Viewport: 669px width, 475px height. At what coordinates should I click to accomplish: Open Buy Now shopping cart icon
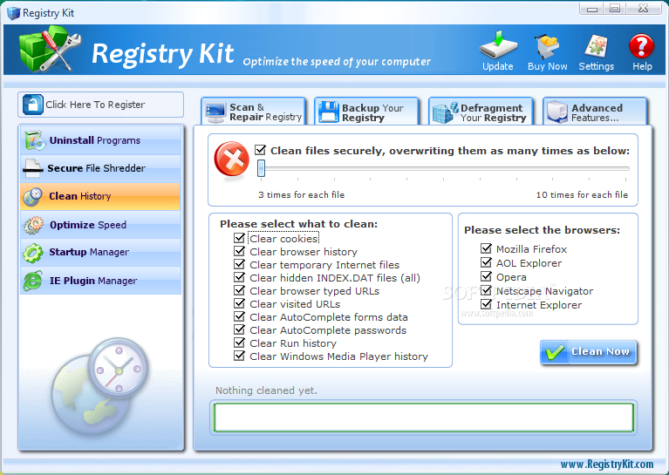click(547, 46)
